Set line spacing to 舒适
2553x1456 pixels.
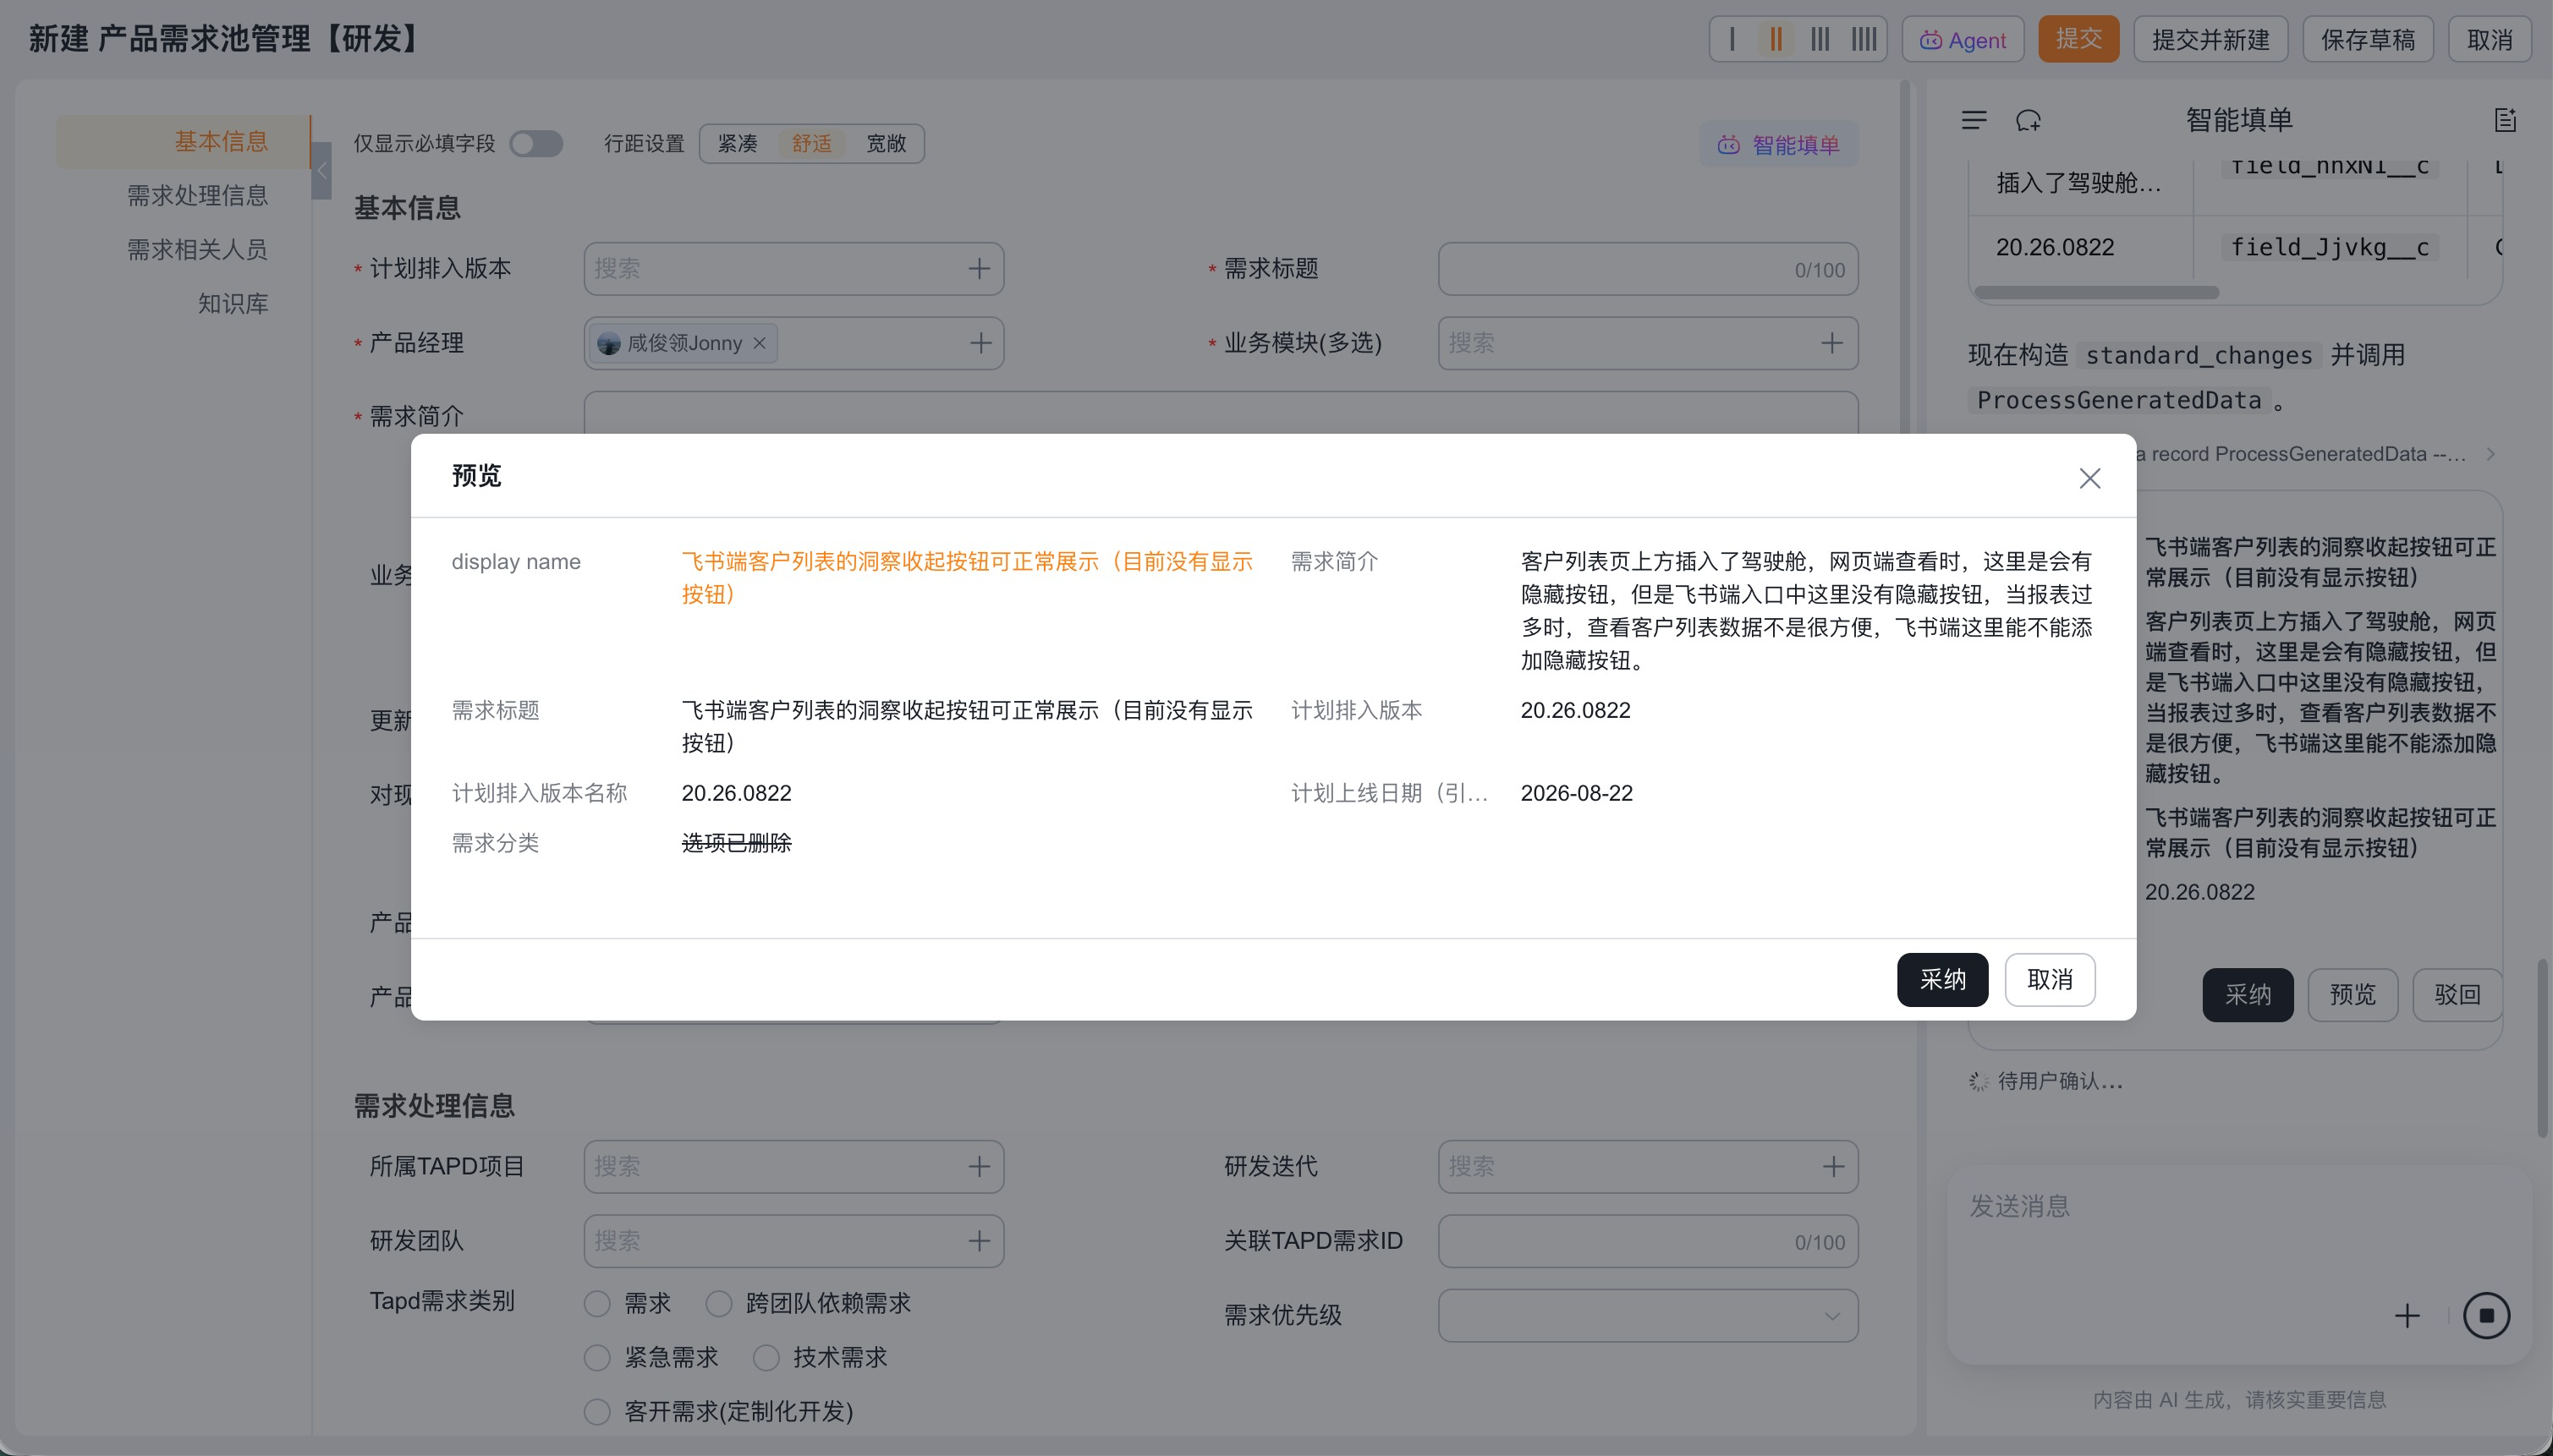(x=811, y=144)
